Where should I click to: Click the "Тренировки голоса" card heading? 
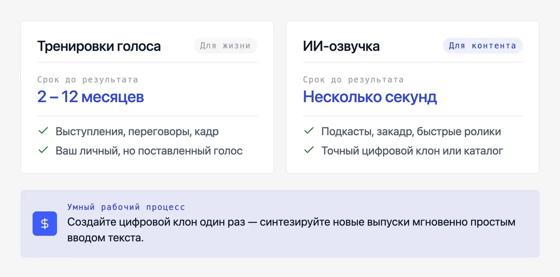point(99,46)
